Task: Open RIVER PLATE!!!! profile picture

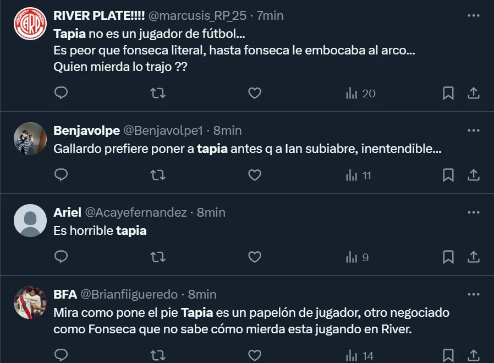Action: (30, 24)
